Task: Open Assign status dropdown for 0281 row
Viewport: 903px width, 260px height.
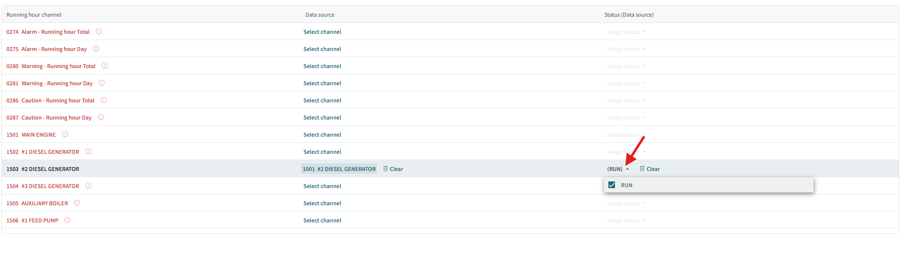Action: pos(626,83)
